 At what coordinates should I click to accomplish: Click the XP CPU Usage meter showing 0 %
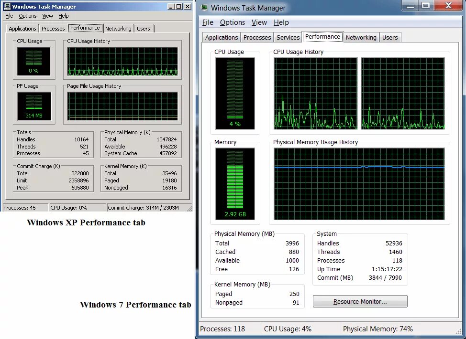(x=33, y=62)
